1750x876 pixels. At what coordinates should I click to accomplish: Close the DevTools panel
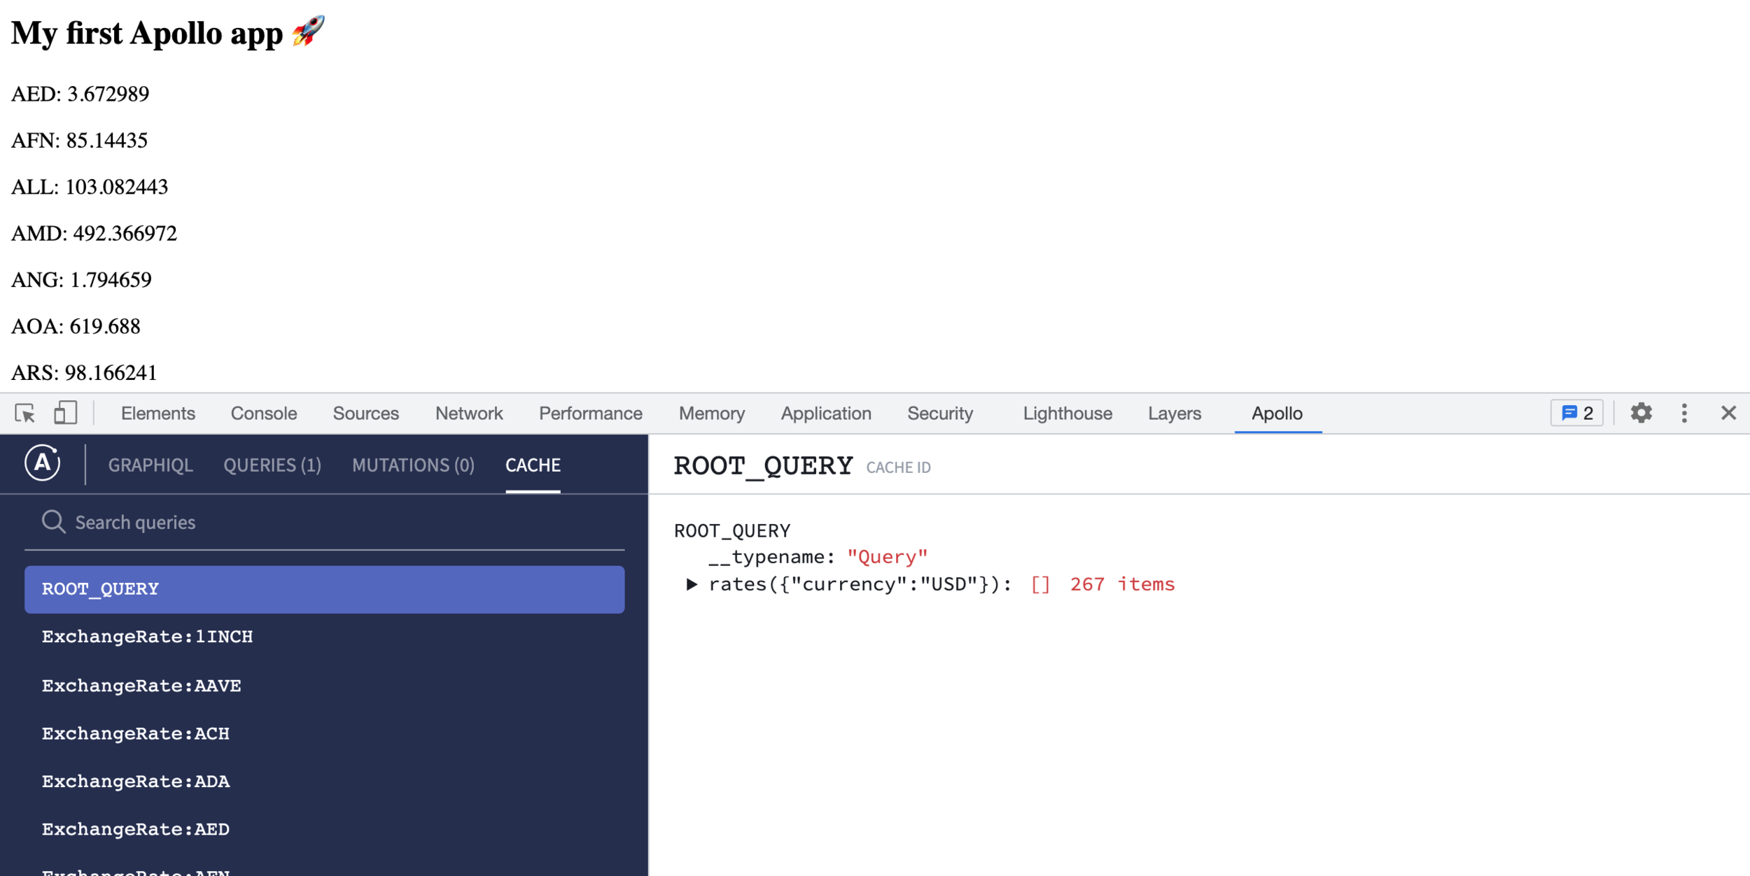click(x=1728, y=414)
